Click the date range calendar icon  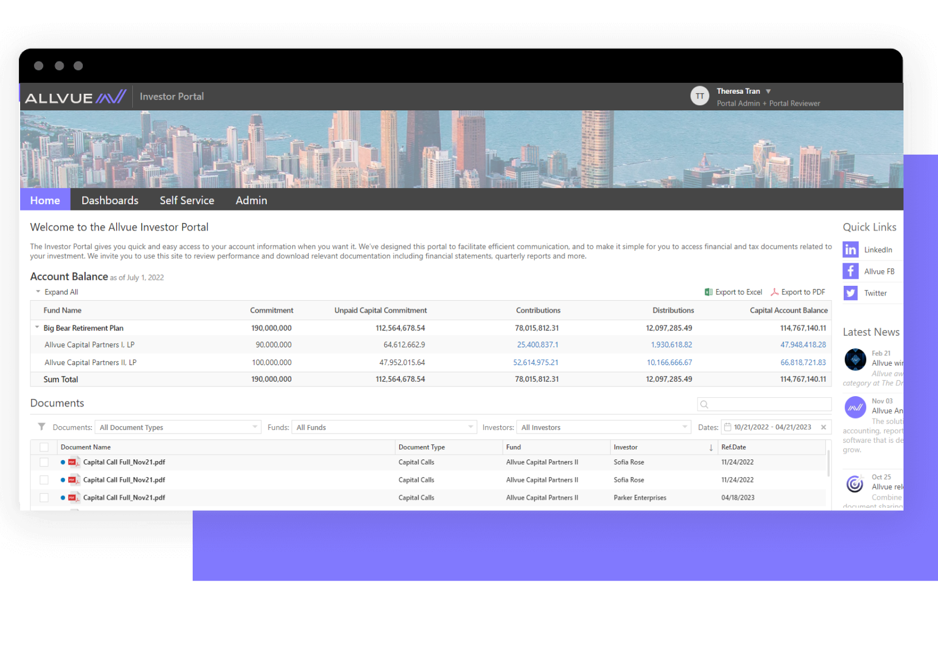coord(728,427)
